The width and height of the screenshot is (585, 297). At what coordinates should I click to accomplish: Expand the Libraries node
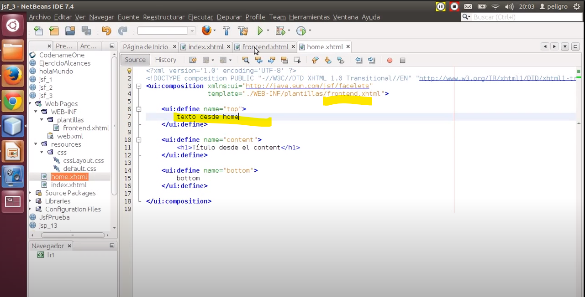pos(31,201)
